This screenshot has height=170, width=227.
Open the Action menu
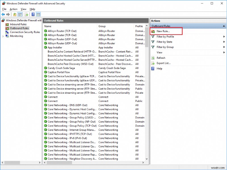pyautogui.click(x=14, y=9)
